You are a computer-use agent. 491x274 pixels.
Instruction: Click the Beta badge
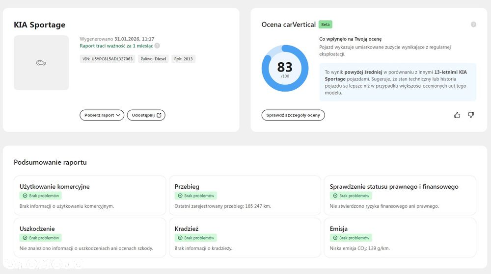326,25
